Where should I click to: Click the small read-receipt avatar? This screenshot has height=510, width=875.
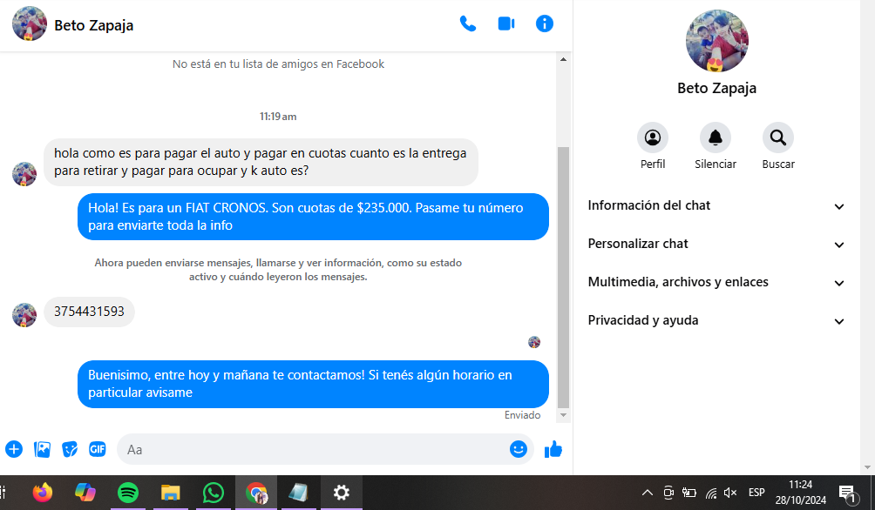(x=534, y=342)
